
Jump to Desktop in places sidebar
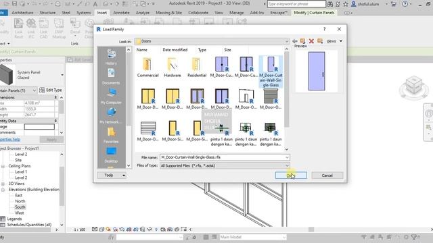click(111, 155)
